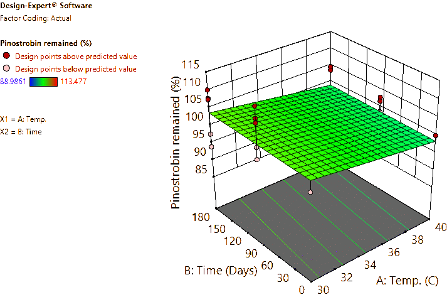Click the dark red design-point legend marker
The height and width of the screenshot is (297, 447).
click(6, 56)
